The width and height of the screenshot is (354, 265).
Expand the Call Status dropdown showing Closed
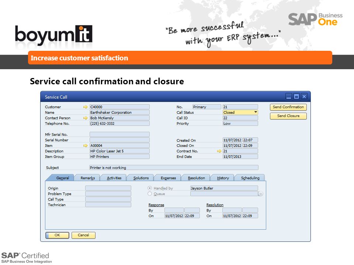[255, 112]
